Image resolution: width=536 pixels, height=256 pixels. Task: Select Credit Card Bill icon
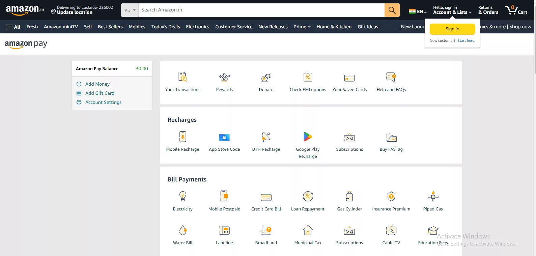click(266, 197)
